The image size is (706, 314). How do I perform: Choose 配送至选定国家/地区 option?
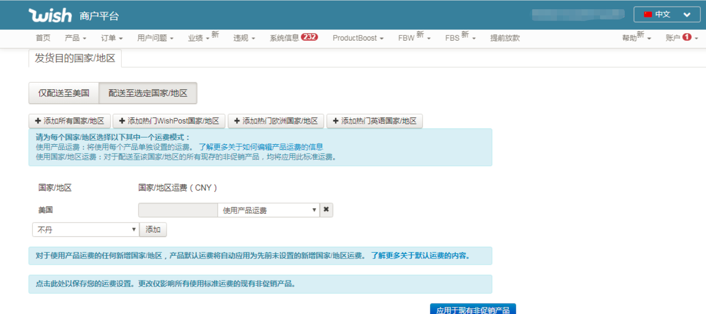point(148,93)
